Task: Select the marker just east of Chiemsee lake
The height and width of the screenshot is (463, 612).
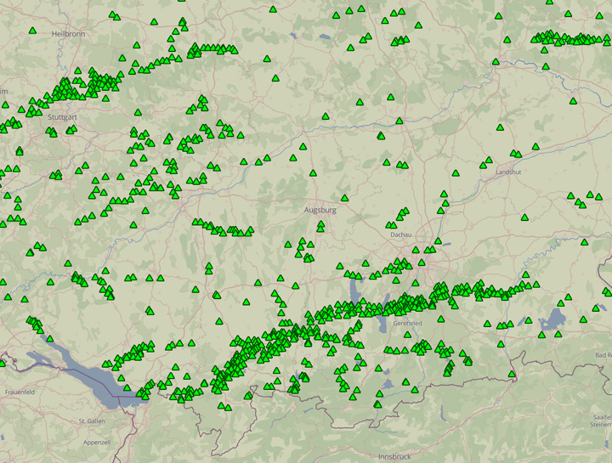Action: (583, 319)
